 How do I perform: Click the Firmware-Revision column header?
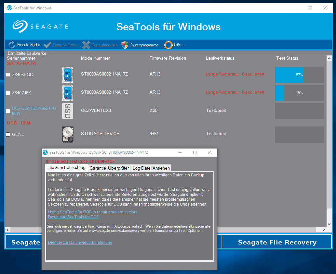point(168,58)
